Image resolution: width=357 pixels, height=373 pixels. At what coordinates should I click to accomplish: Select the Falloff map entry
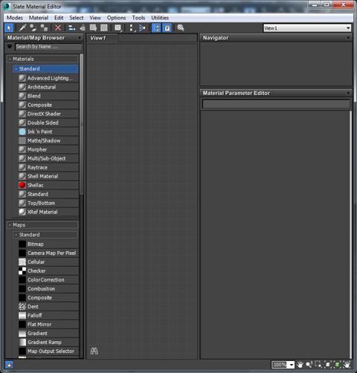click(48, 315)
